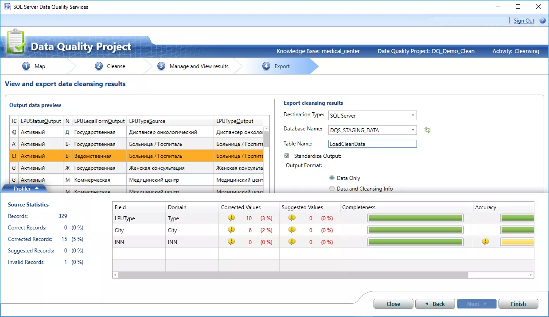Select Data and Cleansing Info radio option
The height and width of the screenshot is (317, 549).
click(x=332, y=188)
